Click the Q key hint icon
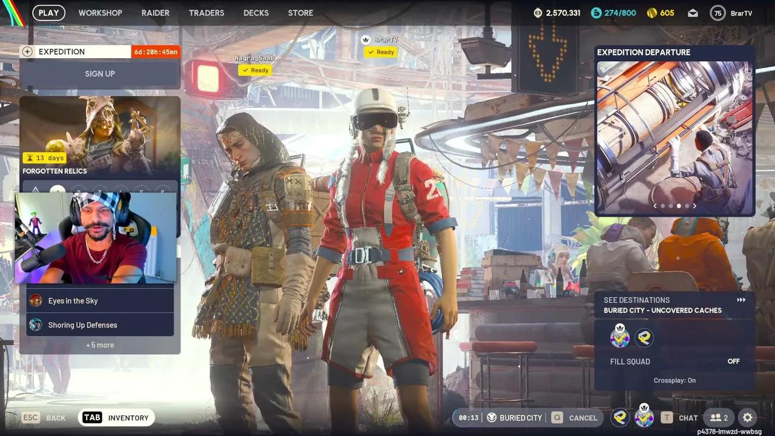The image size is (775, 436). [557, 418]
